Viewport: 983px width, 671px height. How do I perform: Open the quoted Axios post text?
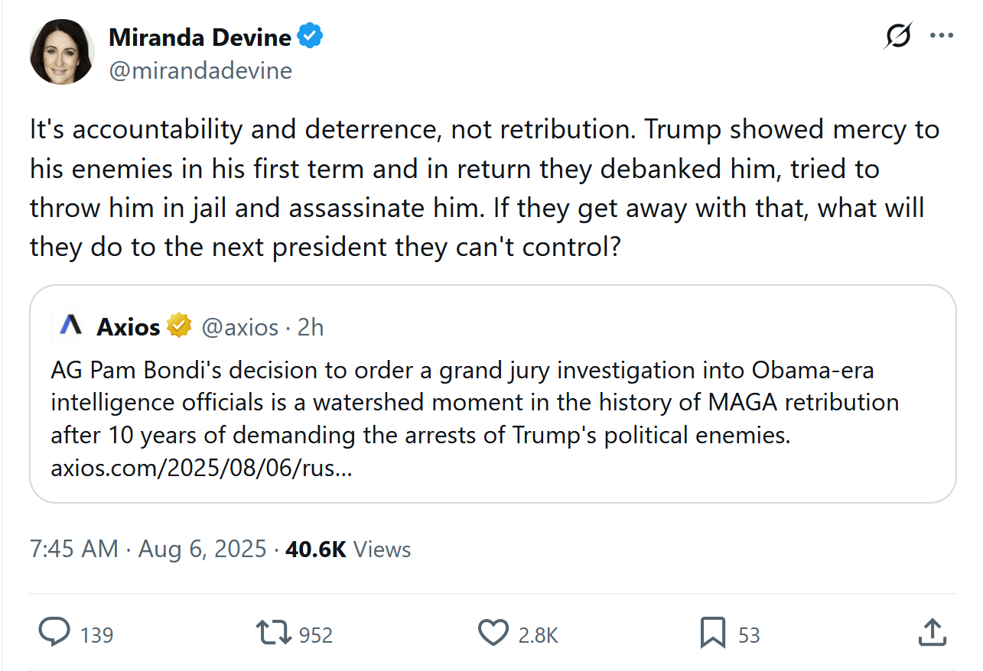coord(474,403)
